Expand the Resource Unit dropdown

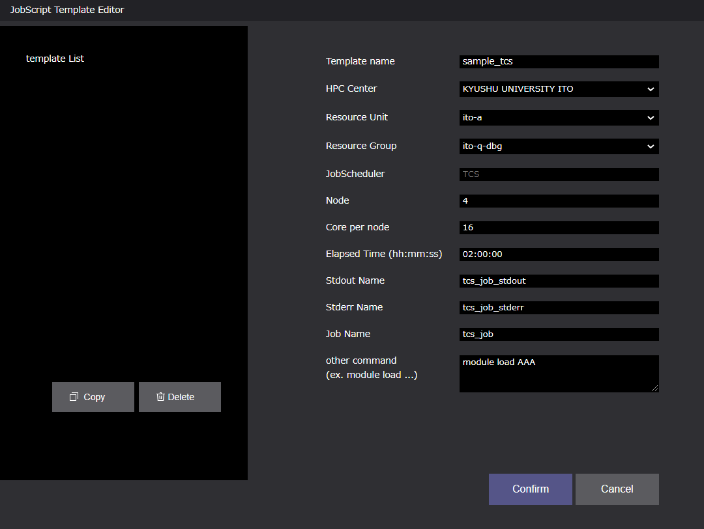(559, 118)
